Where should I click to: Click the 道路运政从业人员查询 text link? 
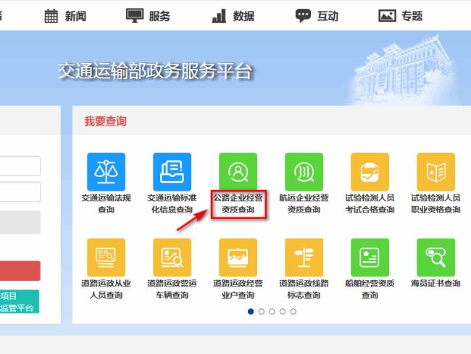point(106,289)
